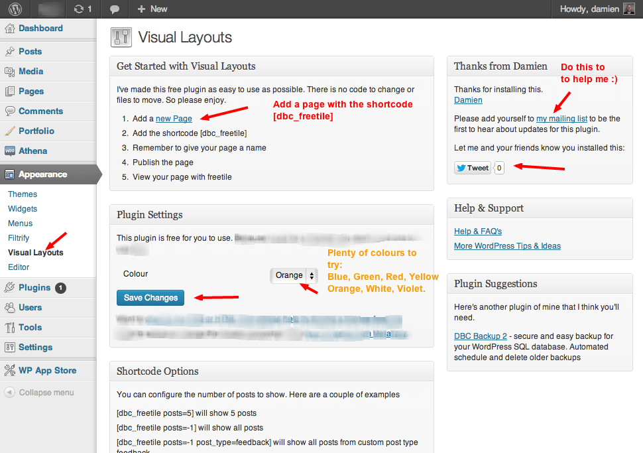Image resolution: width=643 pixels, height=453 pixels.
Task: Click the New label in admin bar
Action: [158, 9]
